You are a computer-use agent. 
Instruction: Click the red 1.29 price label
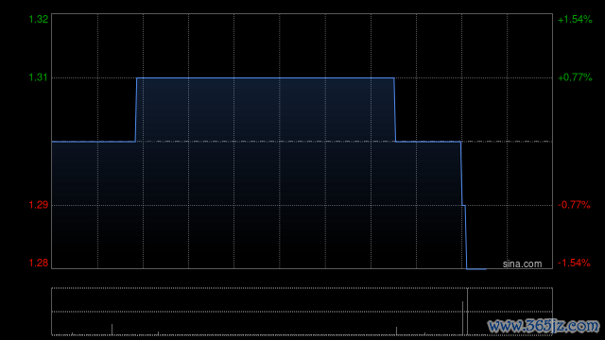39,205
